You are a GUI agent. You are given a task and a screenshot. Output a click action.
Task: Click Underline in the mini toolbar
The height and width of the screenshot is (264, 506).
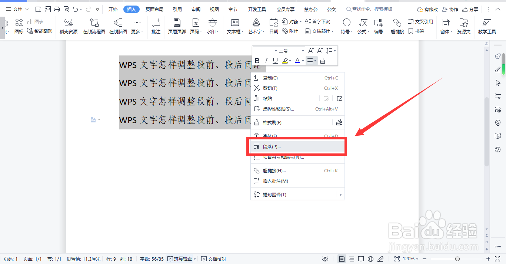(x=275, y=61)
